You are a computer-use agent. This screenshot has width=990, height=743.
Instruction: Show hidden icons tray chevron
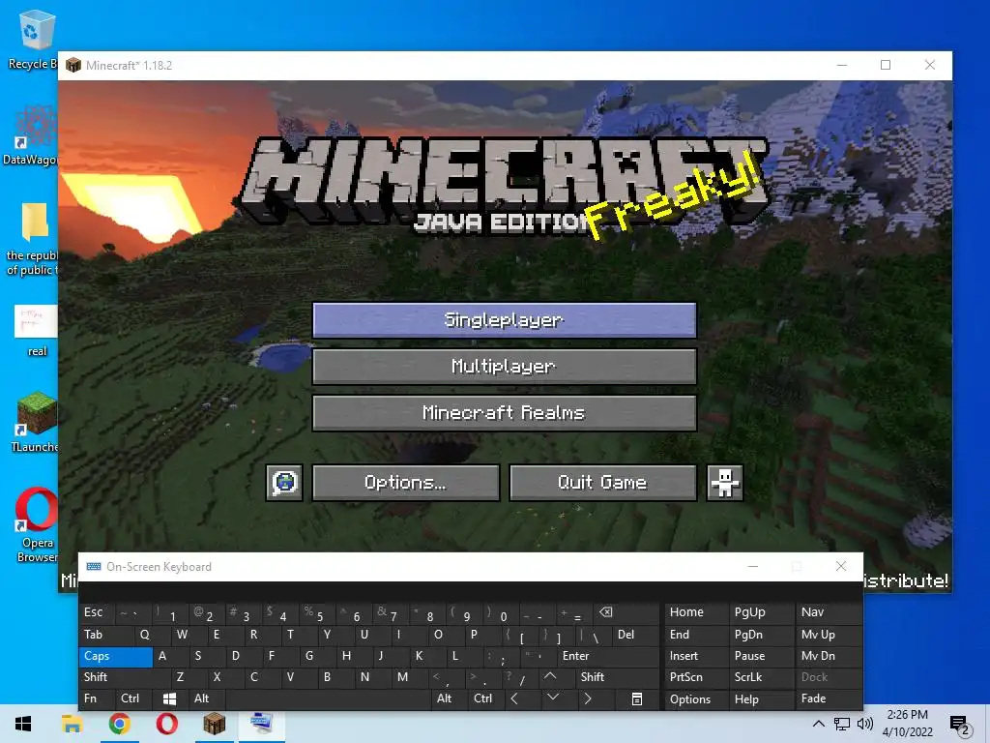point(818,724)
